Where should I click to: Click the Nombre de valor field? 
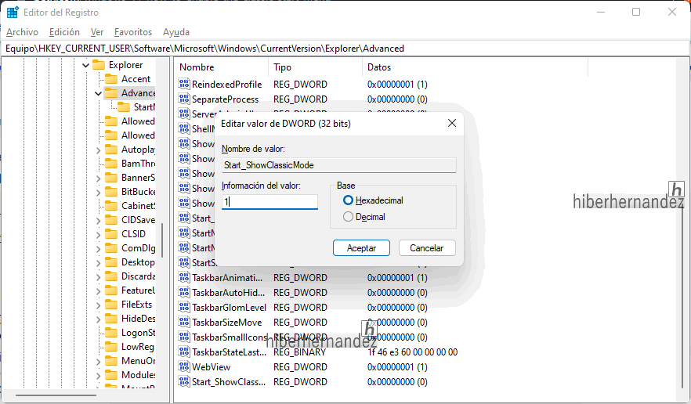coord(339,165)
